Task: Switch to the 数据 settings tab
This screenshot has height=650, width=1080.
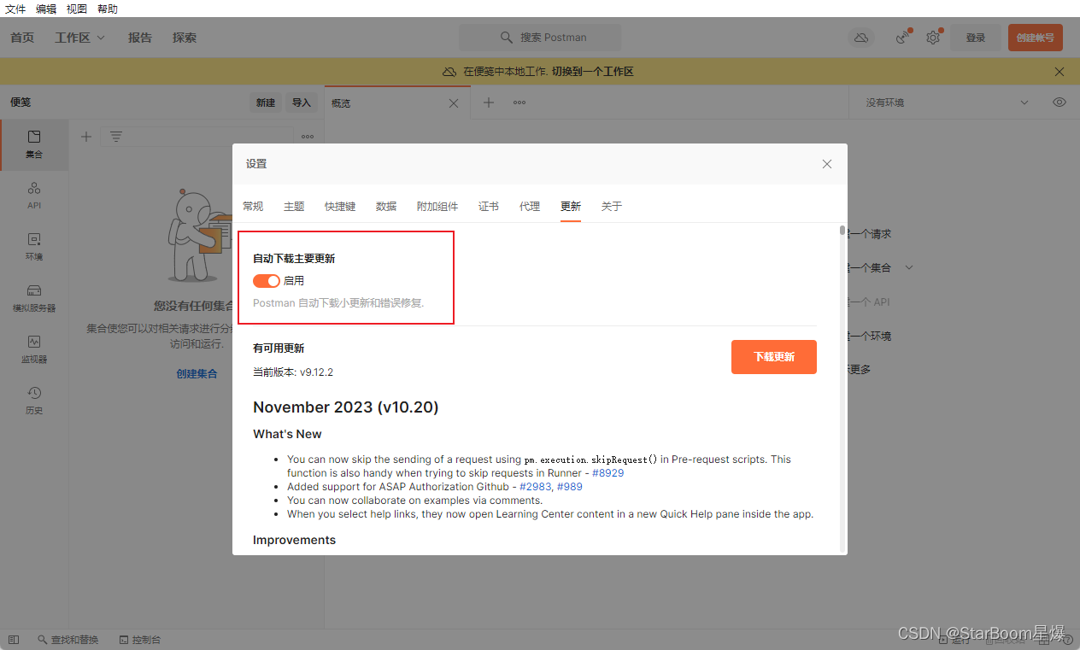Action: click(386, 207)
